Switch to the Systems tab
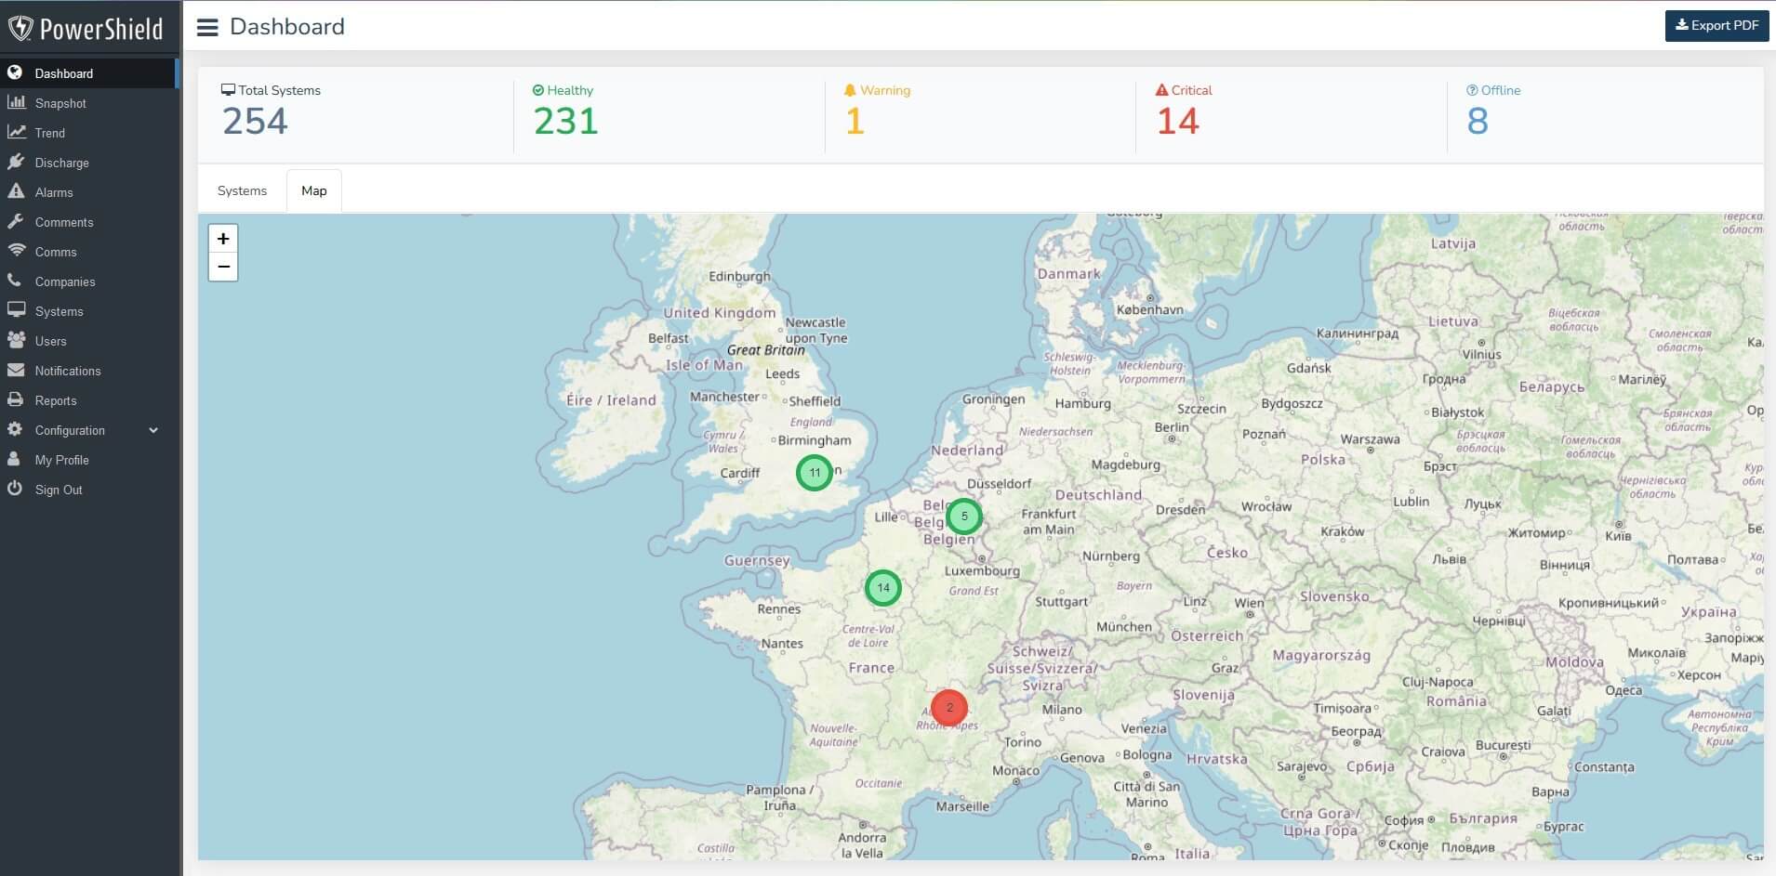1776x876 pixels. pyautogui.click(x=242, y=190)
